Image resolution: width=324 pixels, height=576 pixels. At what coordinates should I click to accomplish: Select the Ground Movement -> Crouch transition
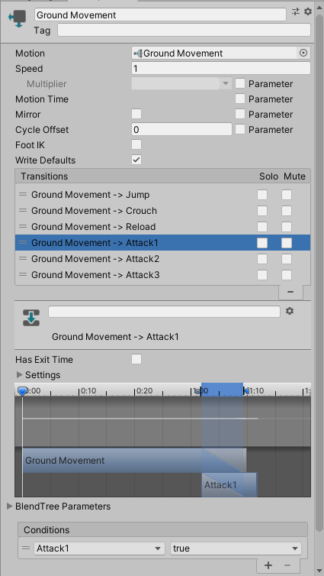point(162,211)
